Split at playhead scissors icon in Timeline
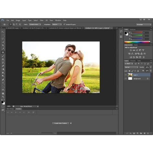Screen dimensions: 153x153 [x=29, y=112]
